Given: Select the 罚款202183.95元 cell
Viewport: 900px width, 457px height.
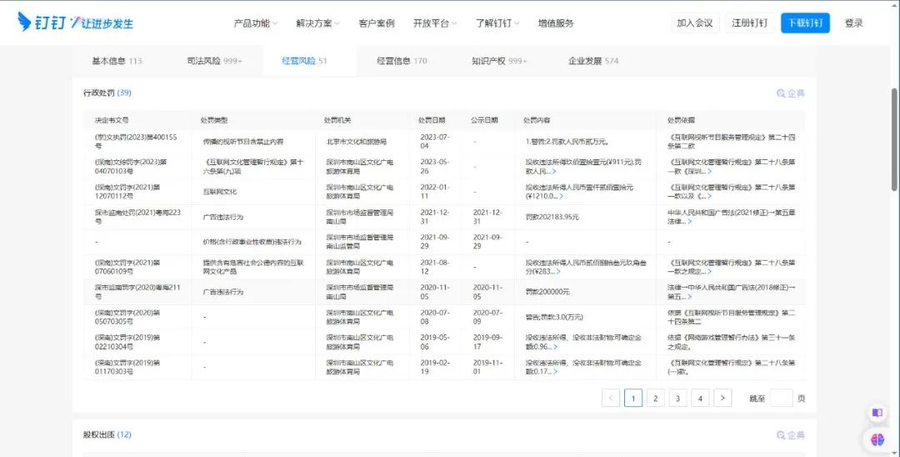Looking at the screenshot, I should click(x=552, y=217).
